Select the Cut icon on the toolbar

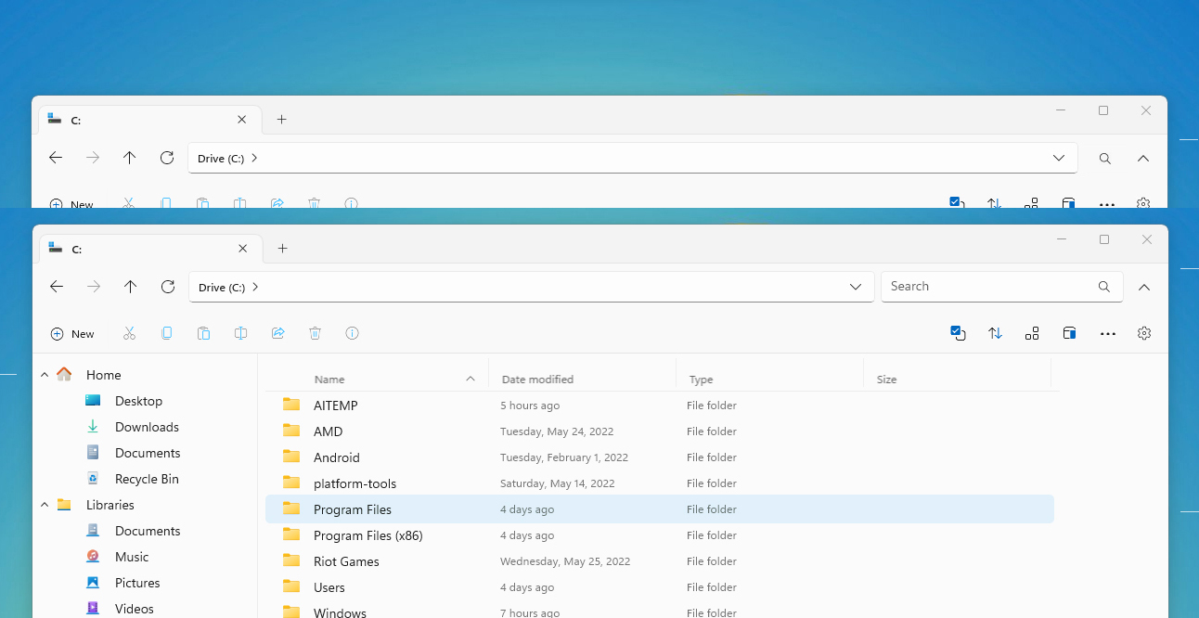(x=129, y=333)
